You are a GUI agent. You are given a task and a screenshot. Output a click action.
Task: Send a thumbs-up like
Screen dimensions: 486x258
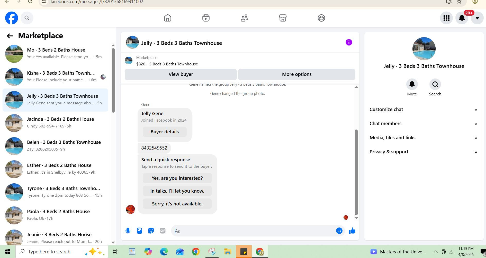point(352,231)
